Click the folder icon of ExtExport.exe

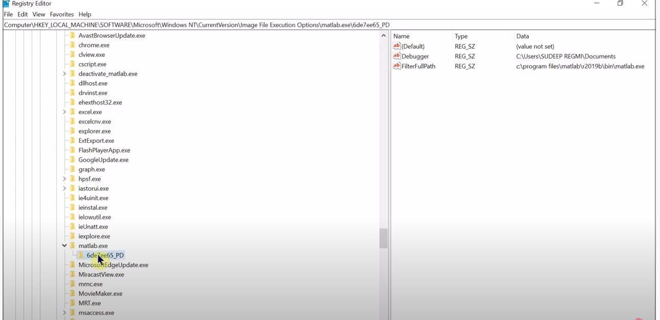pos(72,141)
